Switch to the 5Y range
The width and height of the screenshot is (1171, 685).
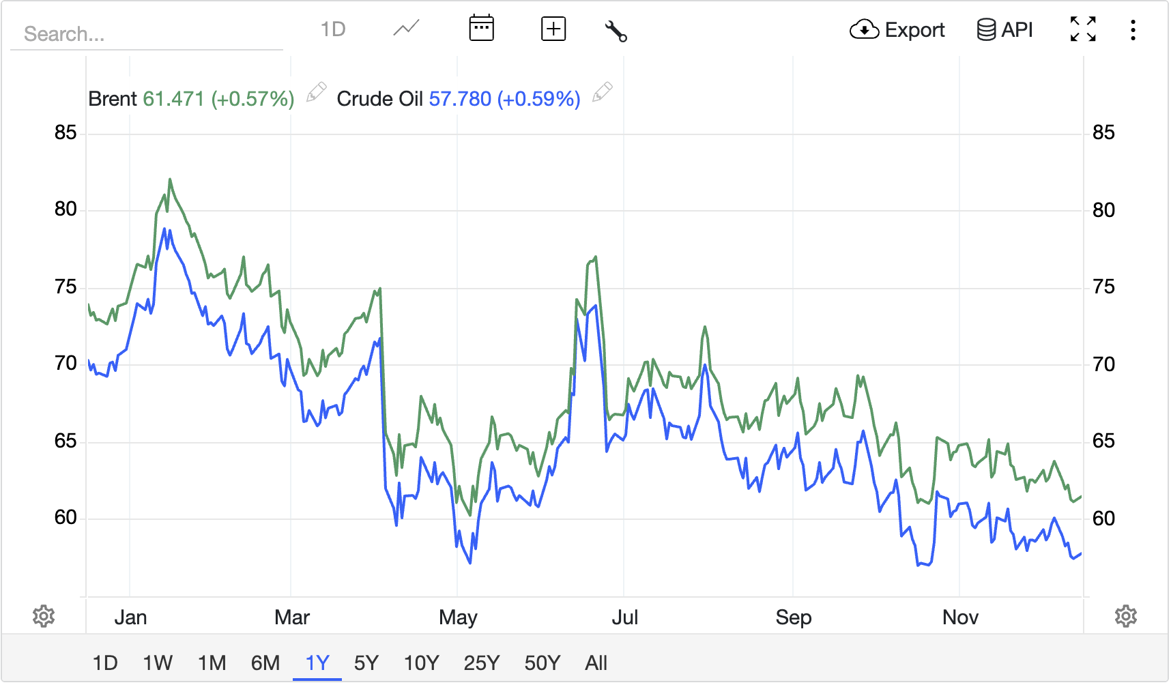point(366,662)
